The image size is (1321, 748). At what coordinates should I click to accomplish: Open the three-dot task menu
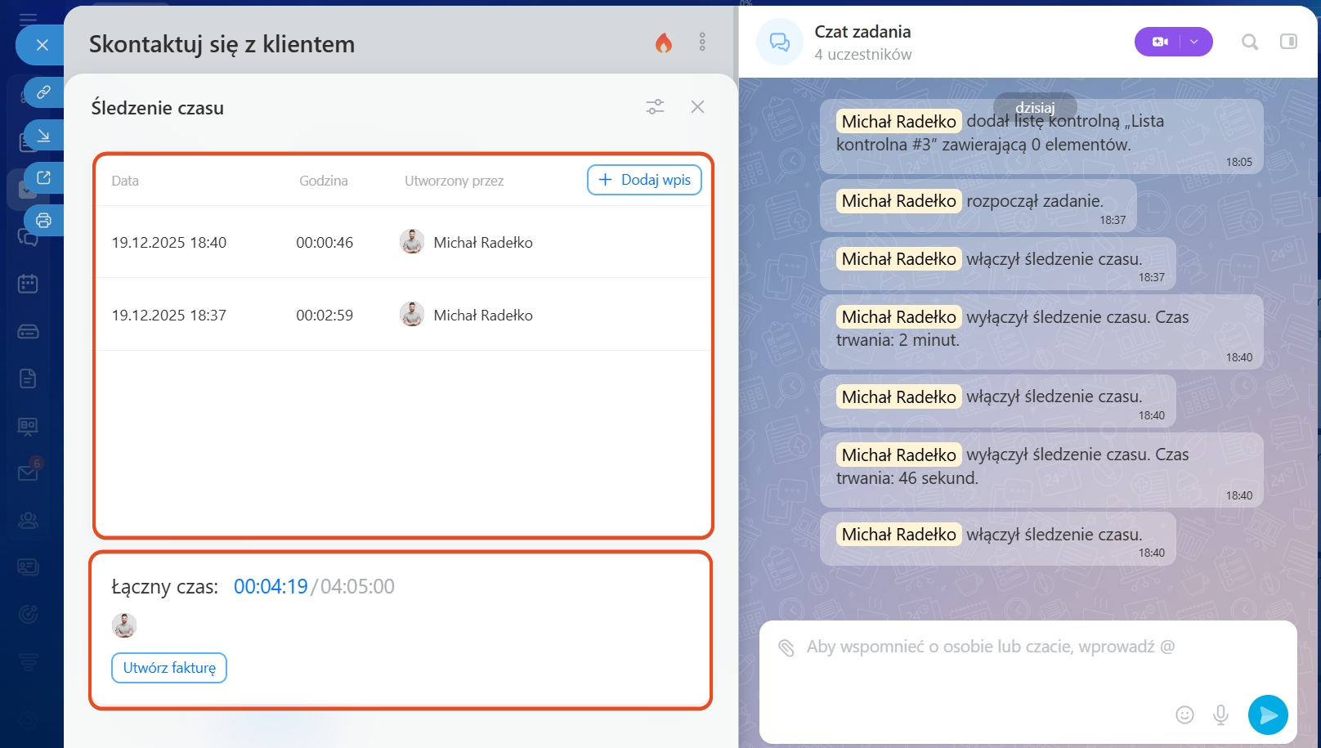pyautogui.click(x=702, y=43)
